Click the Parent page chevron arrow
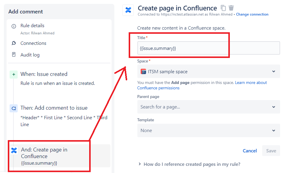The image size is (284, 173). pyautogui.click(x=274, y=107)
